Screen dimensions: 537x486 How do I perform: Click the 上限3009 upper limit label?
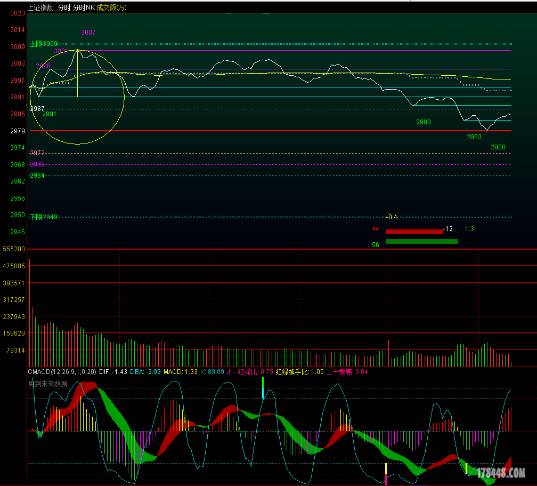click(x=44, y=44)
